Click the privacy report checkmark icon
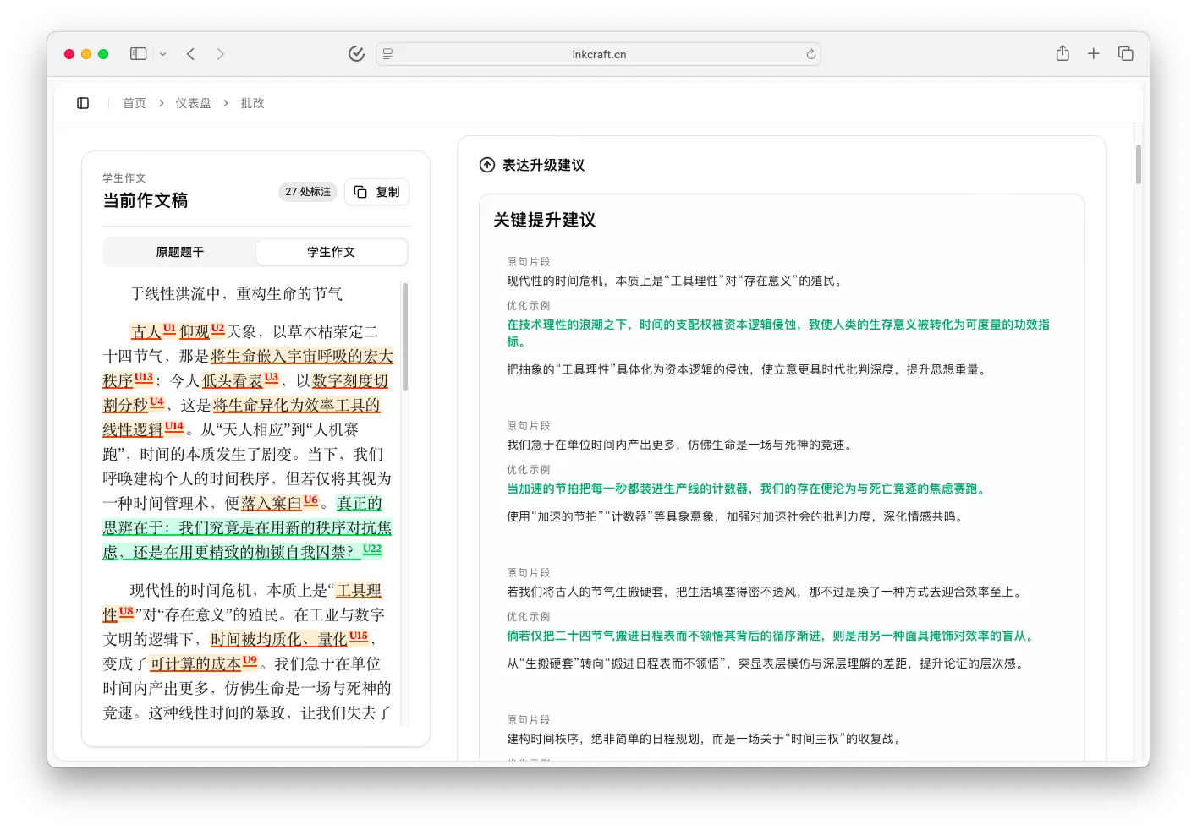 click(356, 53)
